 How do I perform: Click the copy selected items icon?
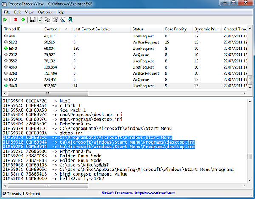[48, 20]
